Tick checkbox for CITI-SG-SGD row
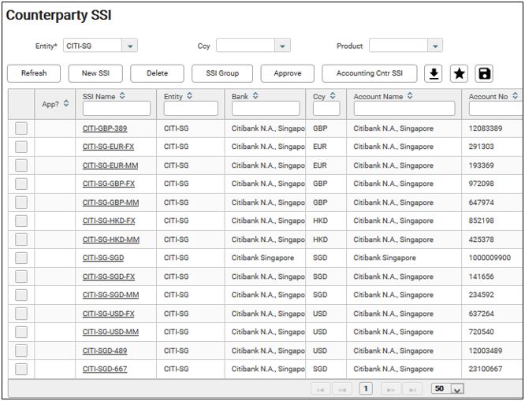Screen dimensions: 525x401 click(21, 258)
